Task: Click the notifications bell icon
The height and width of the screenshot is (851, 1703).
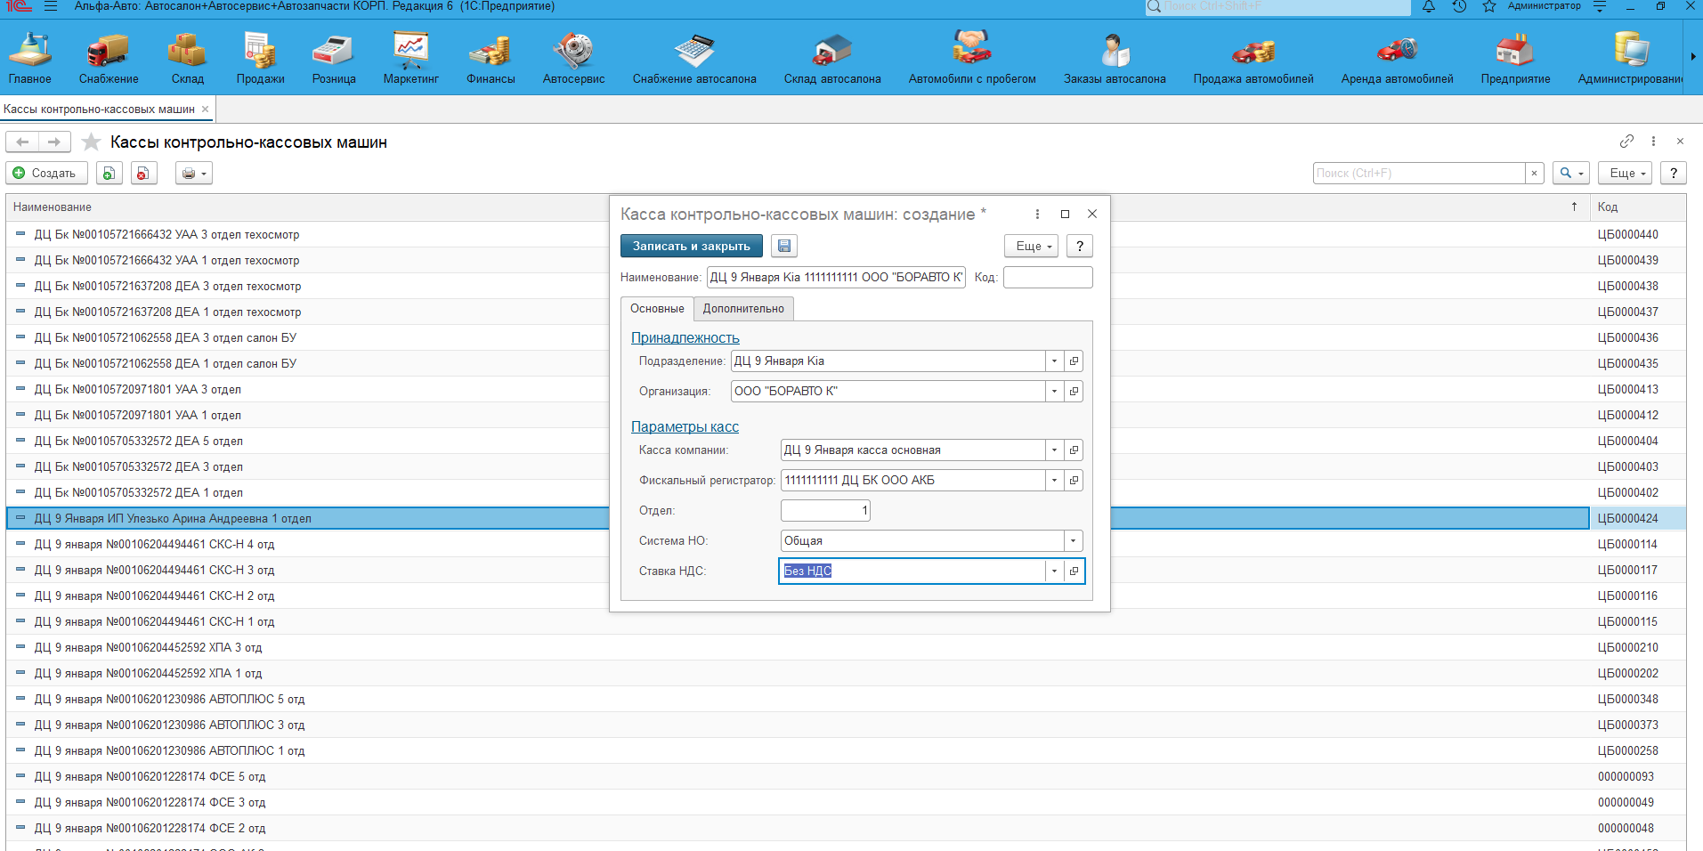Action: (1429, 7)
